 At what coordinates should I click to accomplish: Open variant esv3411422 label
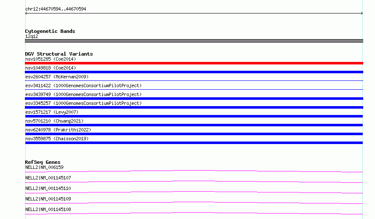83,85
